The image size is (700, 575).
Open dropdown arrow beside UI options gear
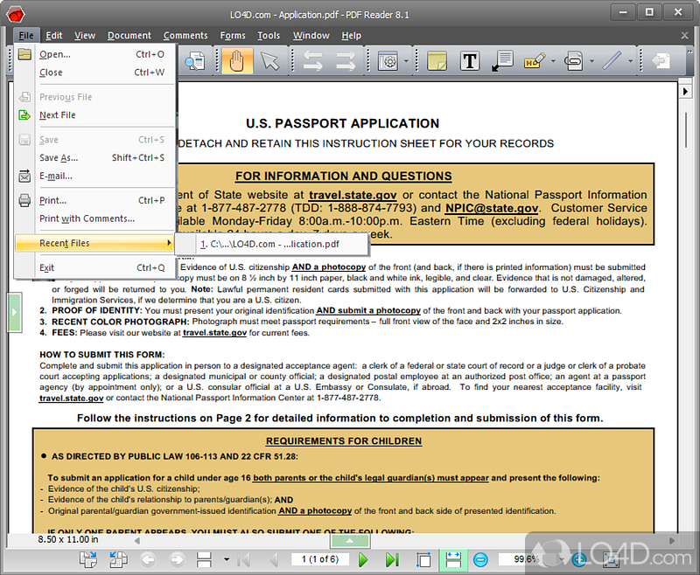click(406, 61)
